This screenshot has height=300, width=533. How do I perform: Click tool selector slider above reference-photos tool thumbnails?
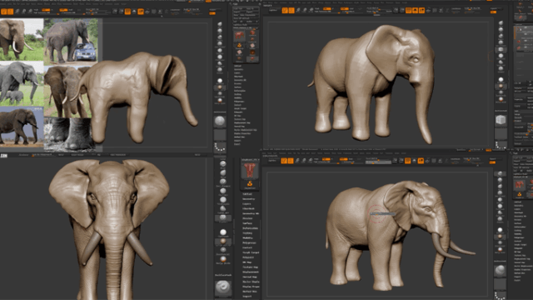pos(246,27)
